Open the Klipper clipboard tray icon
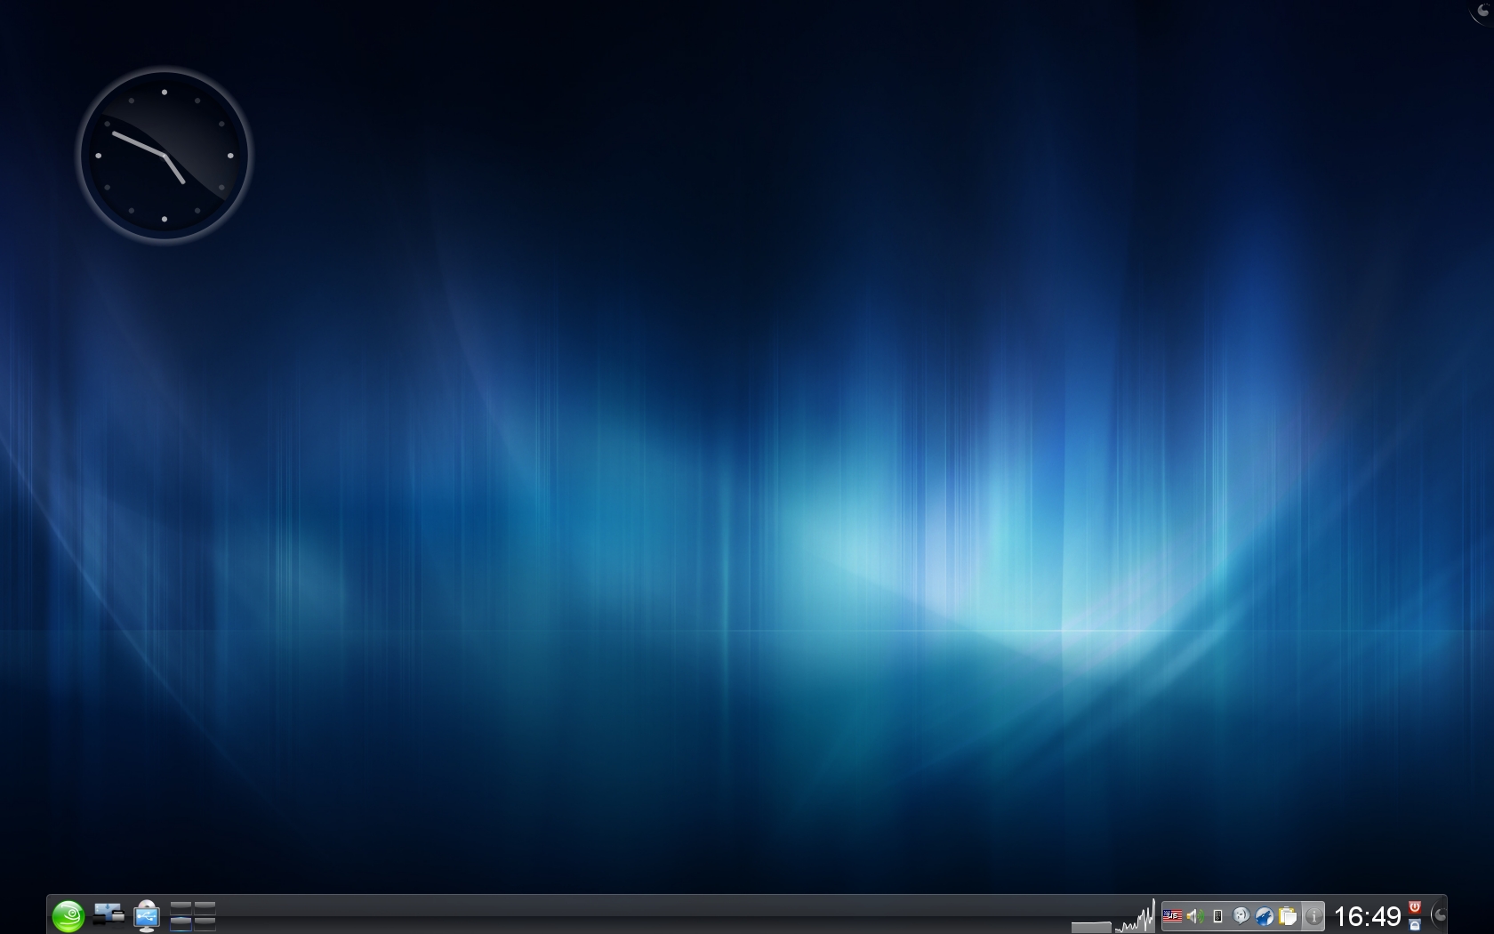1494x934 pixels. 1288,915
